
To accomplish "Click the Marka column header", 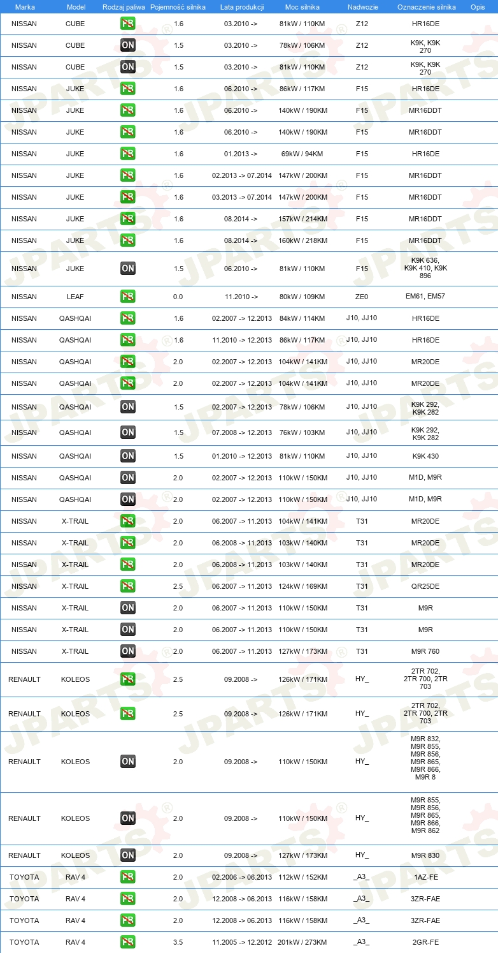I will click(25, 7).
